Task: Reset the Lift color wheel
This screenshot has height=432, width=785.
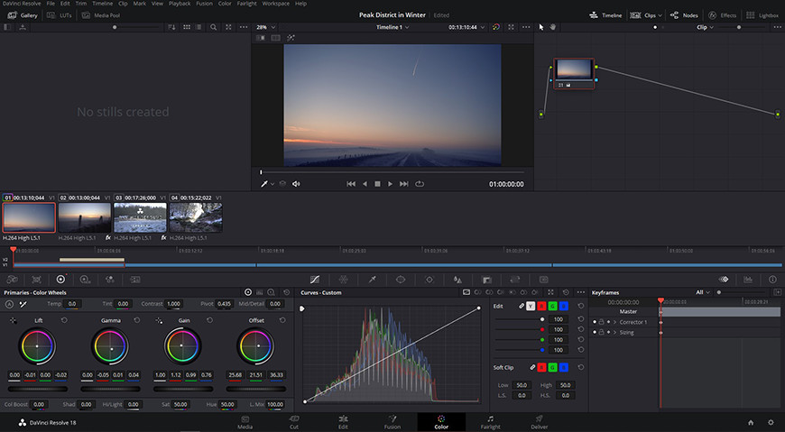Action: pyautogui.click(x=64, y=320)
